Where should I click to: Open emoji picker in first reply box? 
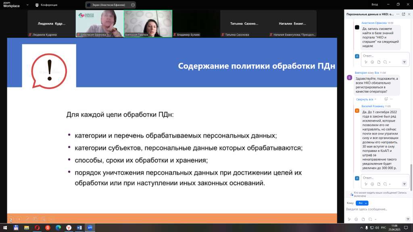click(372, 62)
